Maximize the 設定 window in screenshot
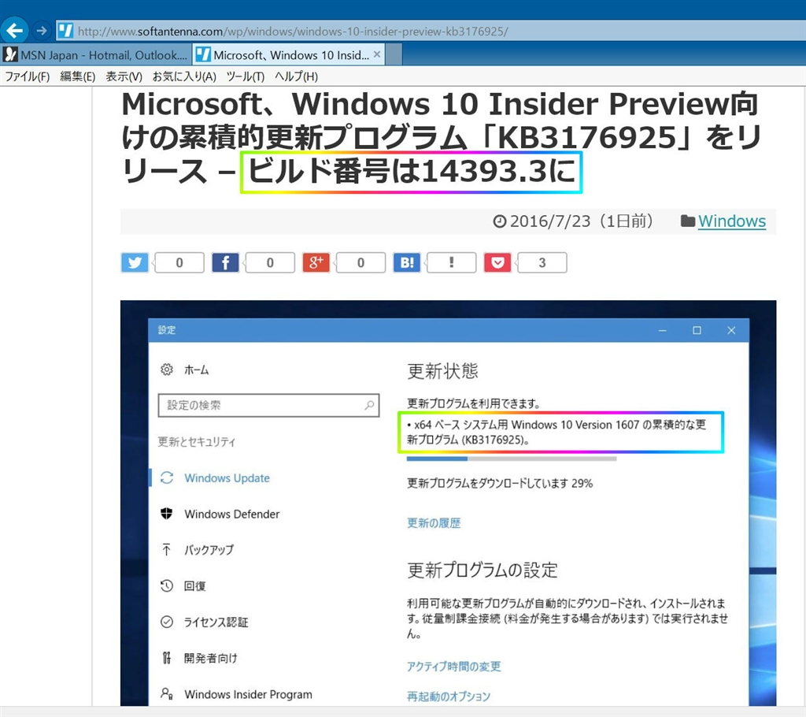 point(697,330)
